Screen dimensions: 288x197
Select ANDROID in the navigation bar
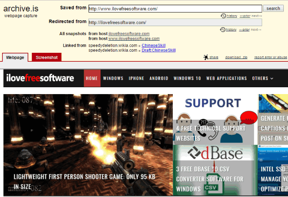pos(159,78)
